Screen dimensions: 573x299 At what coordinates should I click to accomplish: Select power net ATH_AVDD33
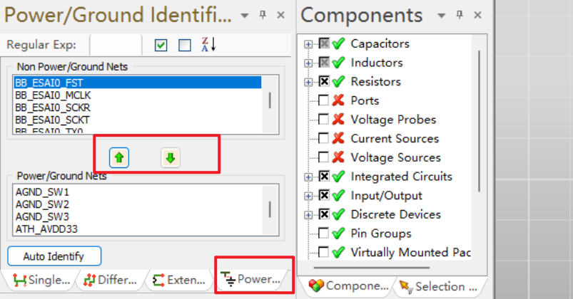pyautogui.click(x=46, y=229)
